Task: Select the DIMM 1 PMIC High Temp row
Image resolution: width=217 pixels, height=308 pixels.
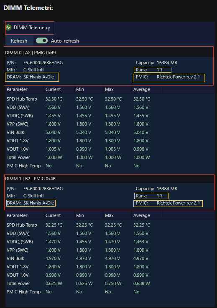Action: [110, 292]
